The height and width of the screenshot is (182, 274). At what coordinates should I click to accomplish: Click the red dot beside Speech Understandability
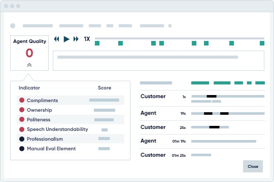[x=22, y=129]
